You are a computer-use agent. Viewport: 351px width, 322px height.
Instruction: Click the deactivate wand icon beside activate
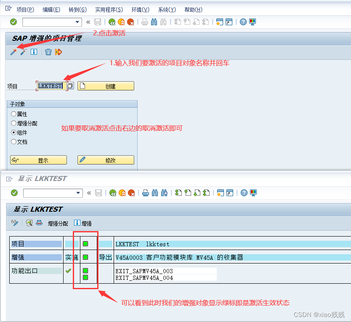(23, 52)
